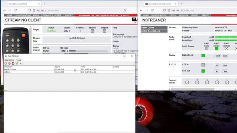
Task: Click Contact input 5 box
Action: point(227,82)
